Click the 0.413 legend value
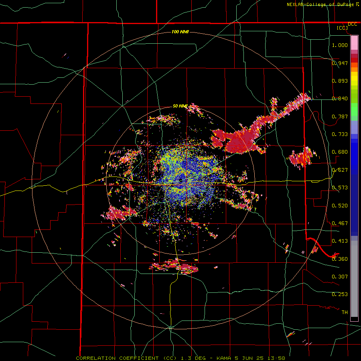 (340, 241)
